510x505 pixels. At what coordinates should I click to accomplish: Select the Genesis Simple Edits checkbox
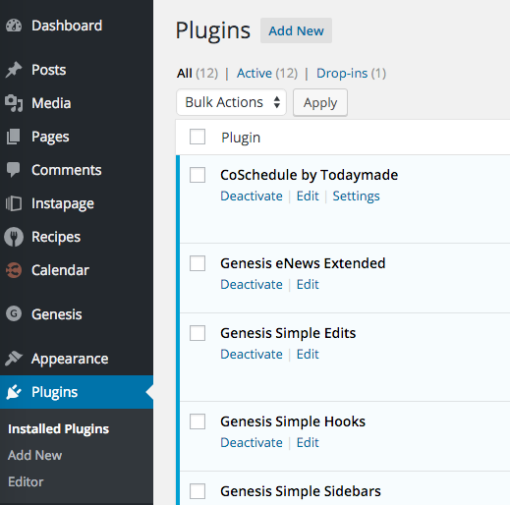click(x=198, y=333)
